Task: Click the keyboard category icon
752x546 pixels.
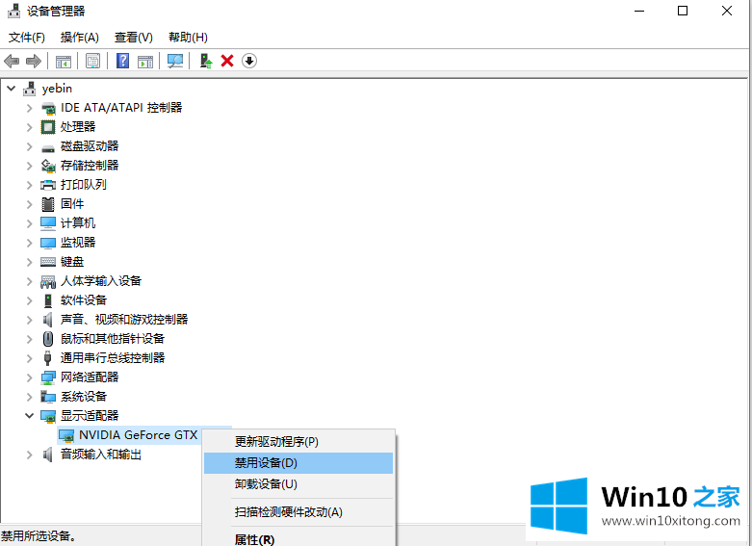Action: [48, 262]
